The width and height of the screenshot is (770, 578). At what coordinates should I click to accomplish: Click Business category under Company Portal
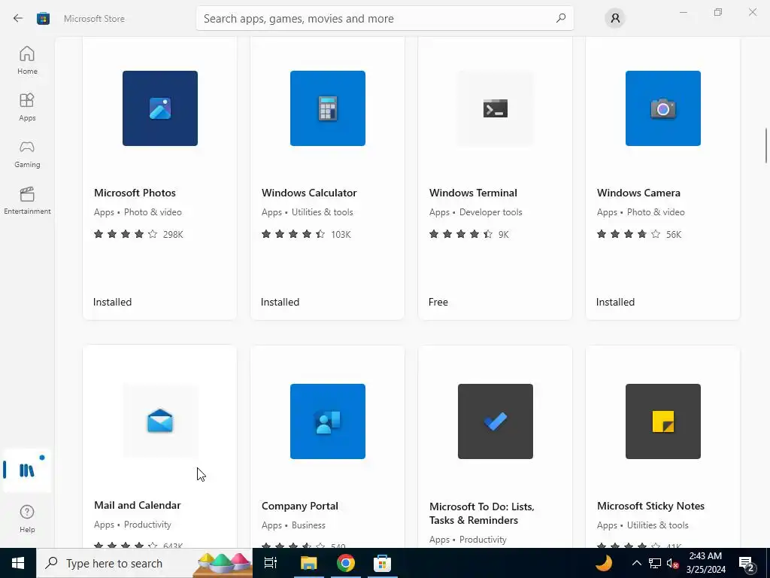coord(308,525)
